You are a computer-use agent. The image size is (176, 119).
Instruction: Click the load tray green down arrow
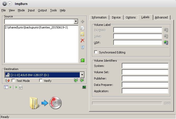coord(82,81)
